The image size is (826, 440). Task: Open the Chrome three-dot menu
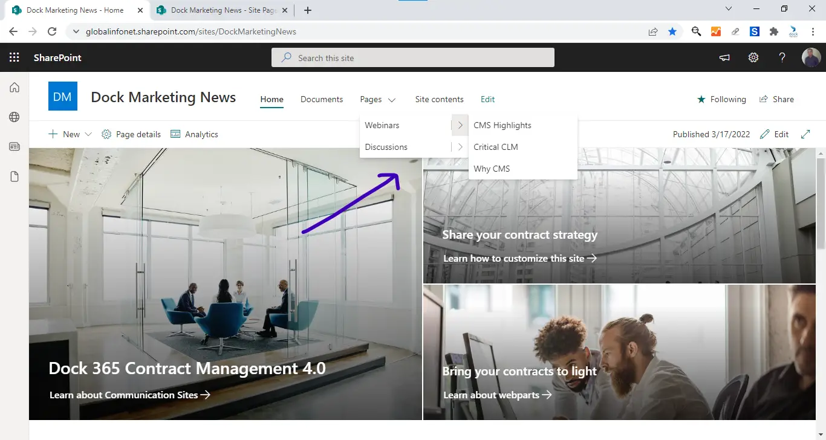click(x=813, y=31)
